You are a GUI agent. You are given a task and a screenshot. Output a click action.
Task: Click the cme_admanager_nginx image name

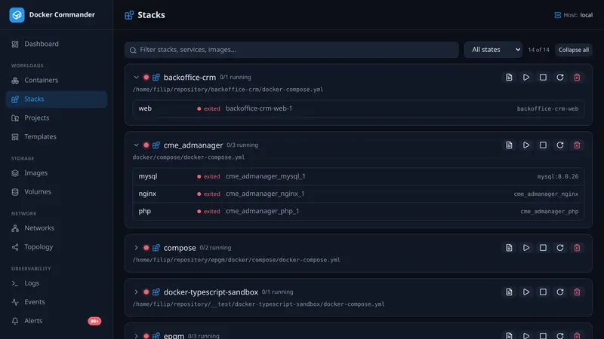[546, 194]
